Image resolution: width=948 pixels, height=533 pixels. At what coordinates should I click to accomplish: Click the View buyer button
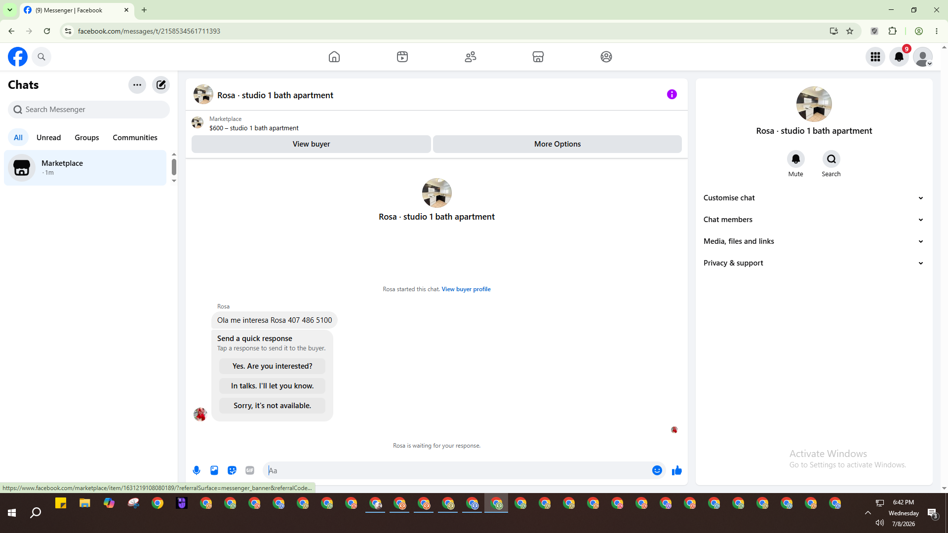click(311, 144)
